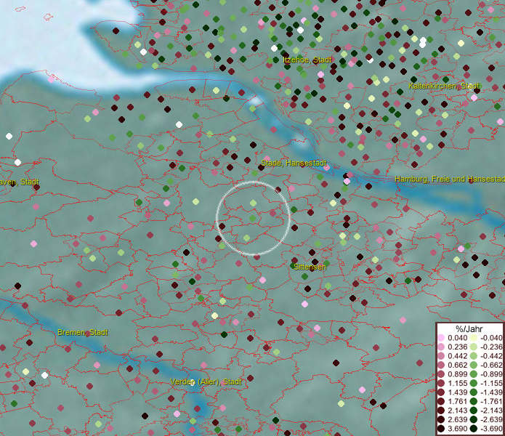505x436 pixels.
Task: Select the 0.899 legend color swatch
Action: click(441, 374)
